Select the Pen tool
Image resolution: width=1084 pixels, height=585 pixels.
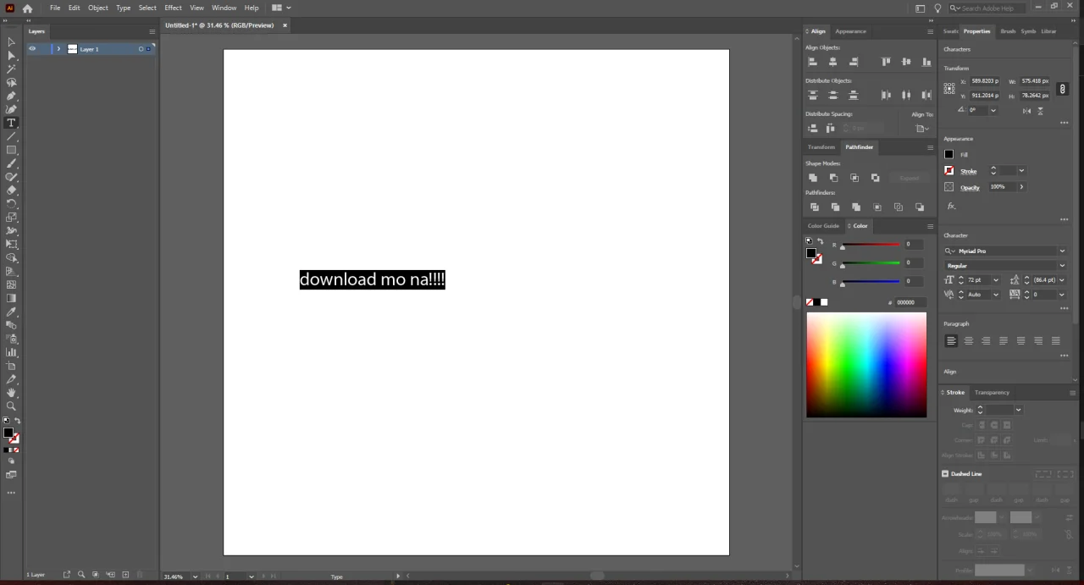(11, 96)
